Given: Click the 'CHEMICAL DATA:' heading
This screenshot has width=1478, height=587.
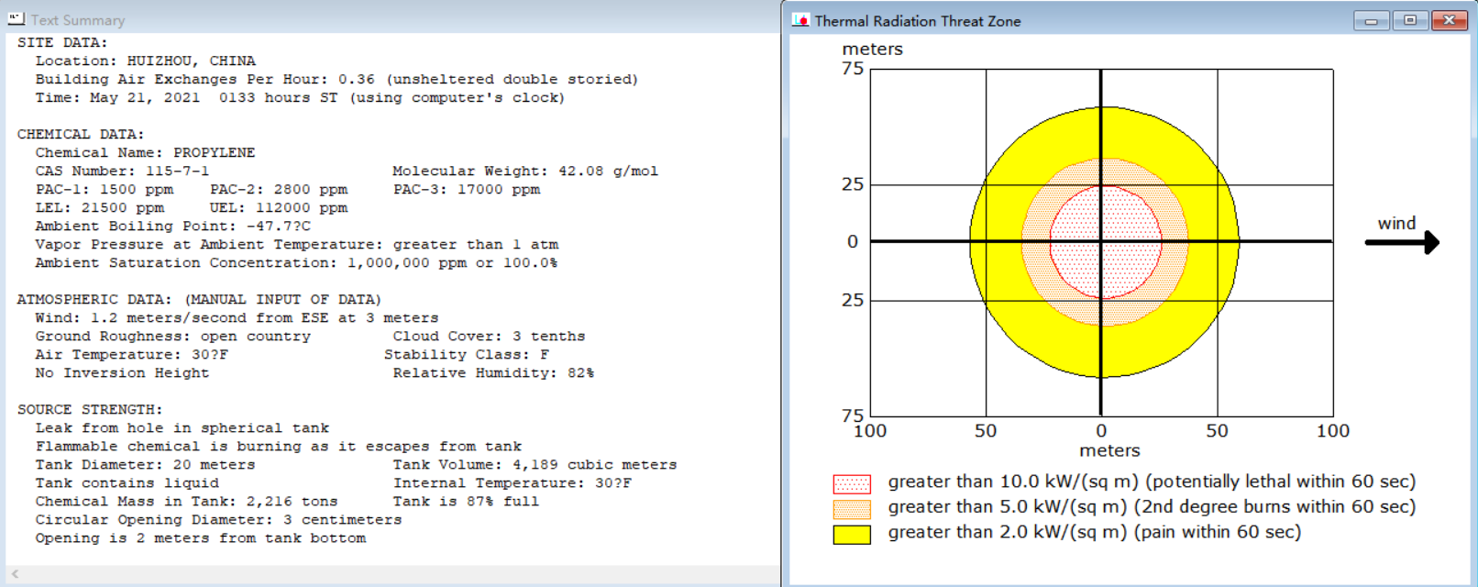Looking at the screenshot, I should point(81,135).
